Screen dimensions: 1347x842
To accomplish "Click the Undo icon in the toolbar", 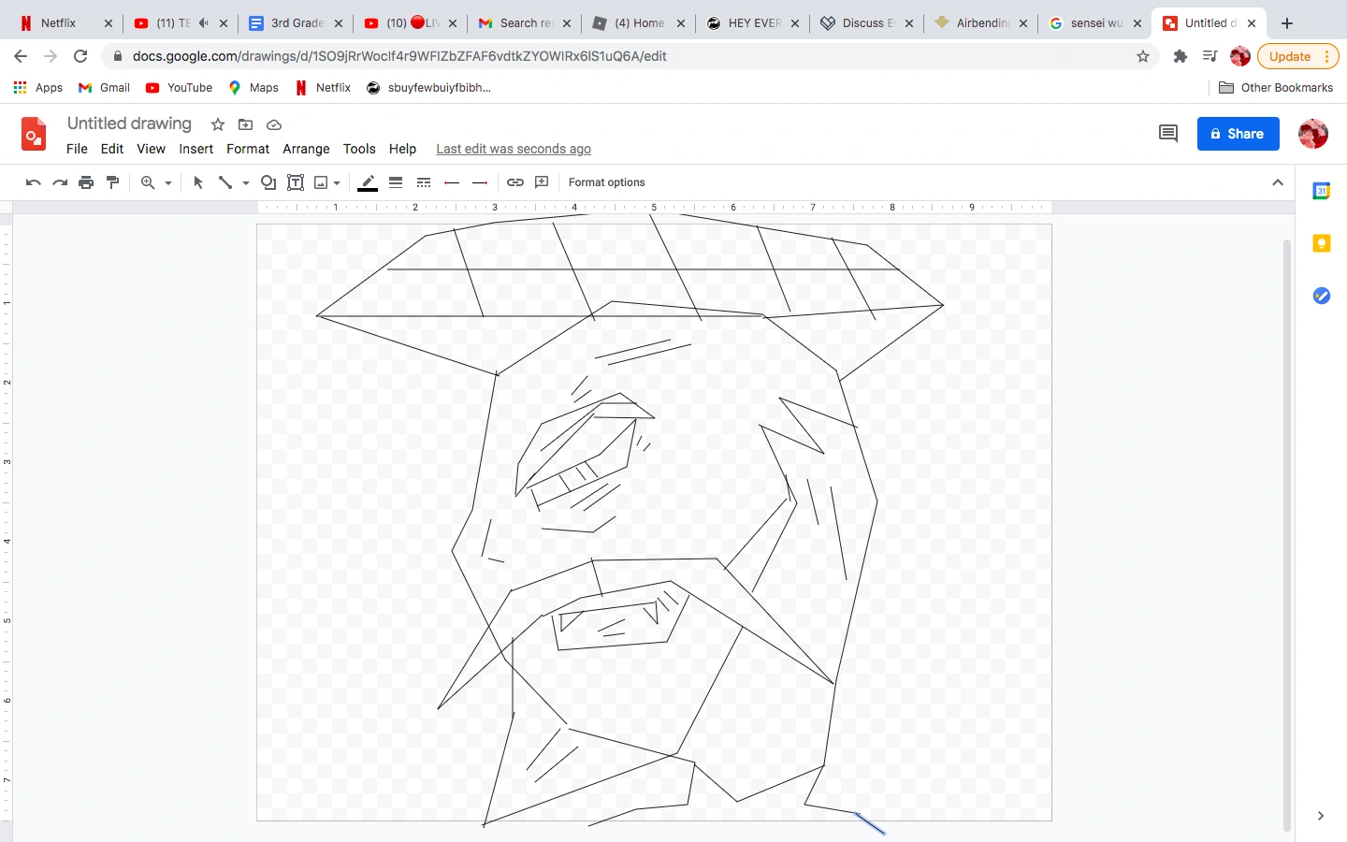I will click(x=33, y=181).
